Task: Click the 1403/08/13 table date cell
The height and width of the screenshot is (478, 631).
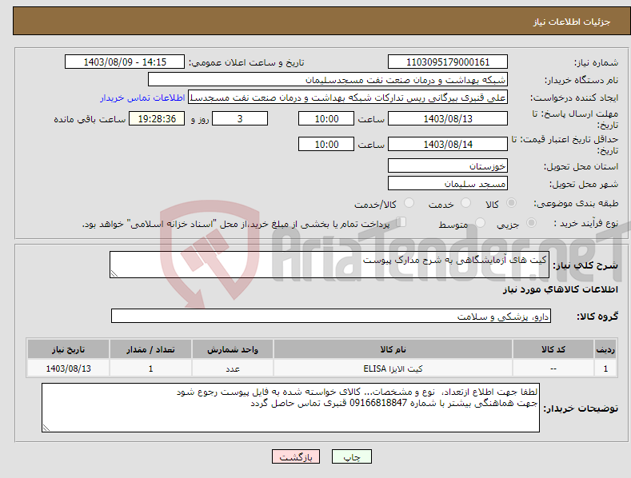Action: [68, 368]
